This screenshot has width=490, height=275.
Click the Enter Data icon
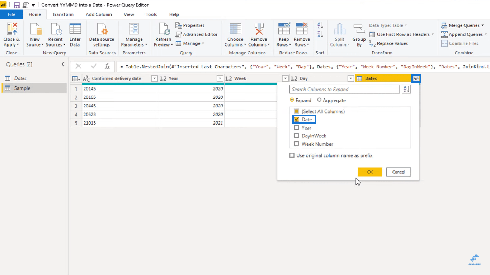pyautogui.click(x=75, y=29)
